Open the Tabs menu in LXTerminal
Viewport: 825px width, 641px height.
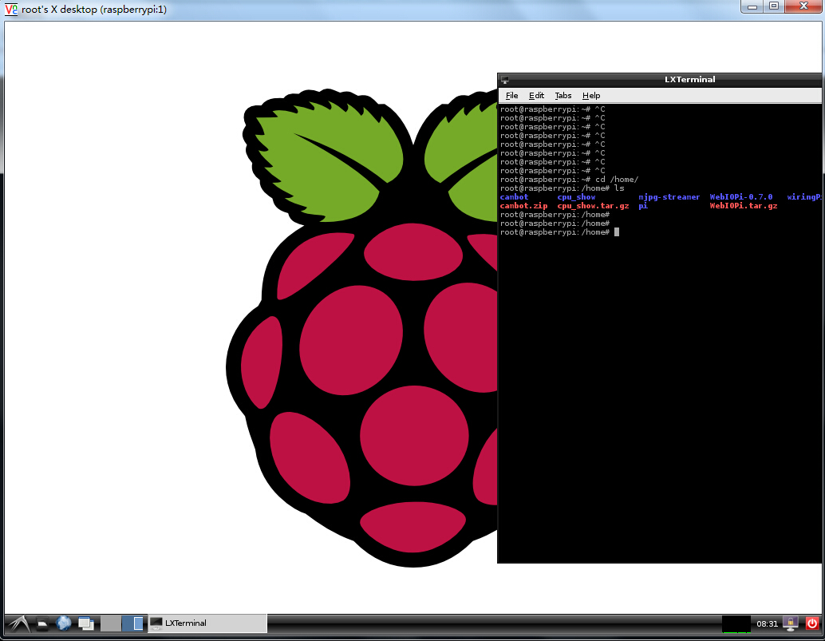(x=563, y=96)
